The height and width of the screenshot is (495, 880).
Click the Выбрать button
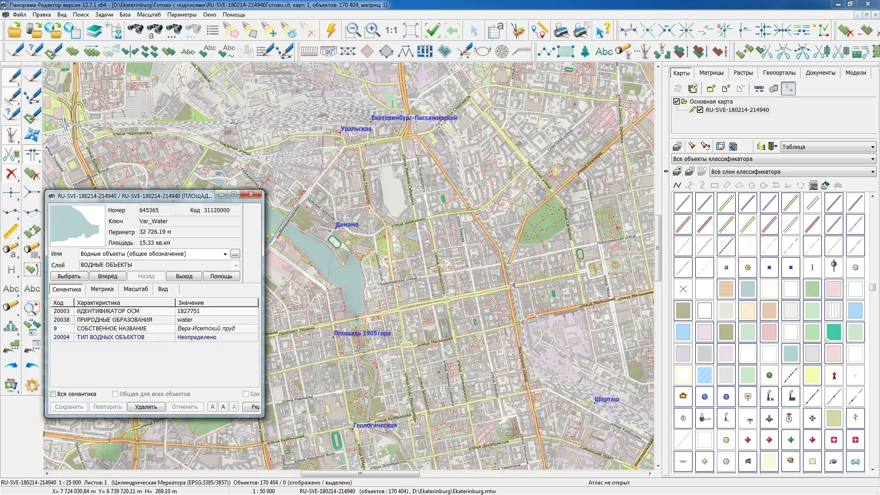coord(69,276)
